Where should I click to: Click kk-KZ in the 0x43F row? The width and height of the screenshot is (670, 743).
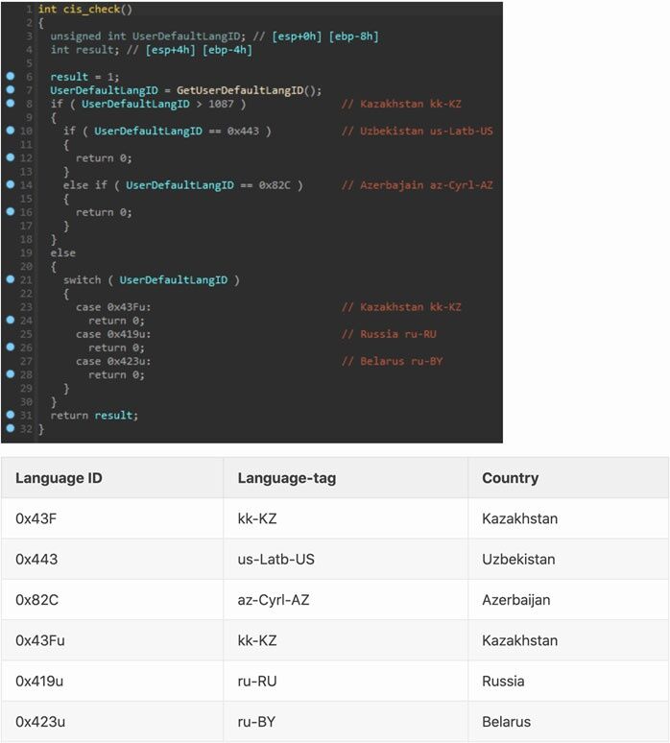click(x=257, y=518)
